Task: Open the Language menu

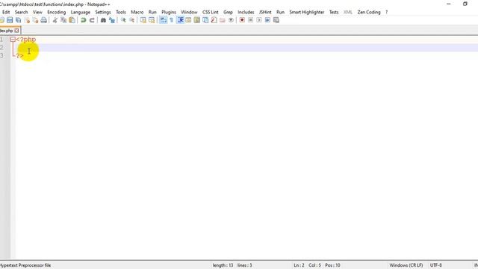Action: point(81,12)
